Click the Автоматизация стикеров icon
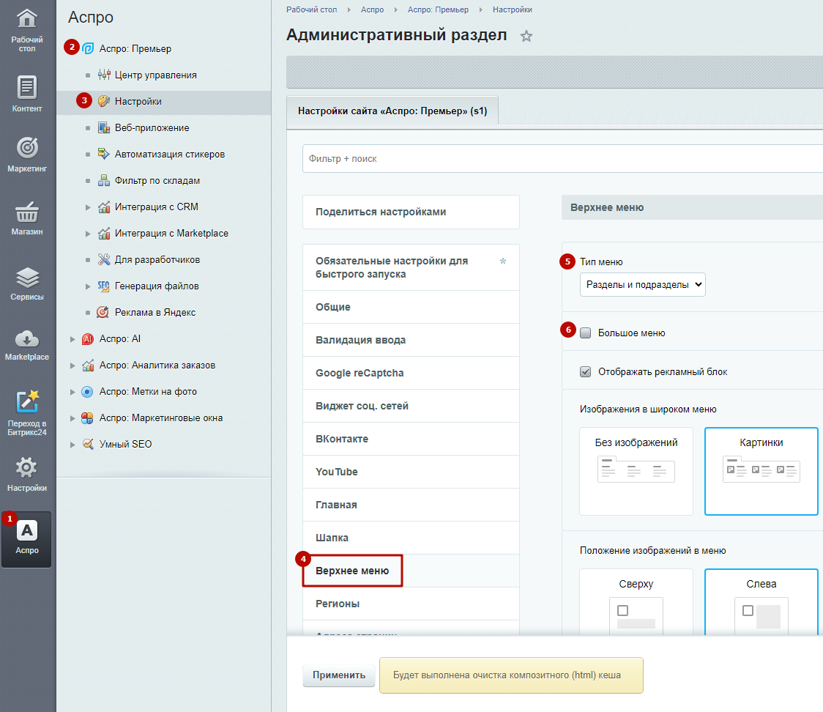The height and width of the screenshot is (712, 823). tap(104, 154)
